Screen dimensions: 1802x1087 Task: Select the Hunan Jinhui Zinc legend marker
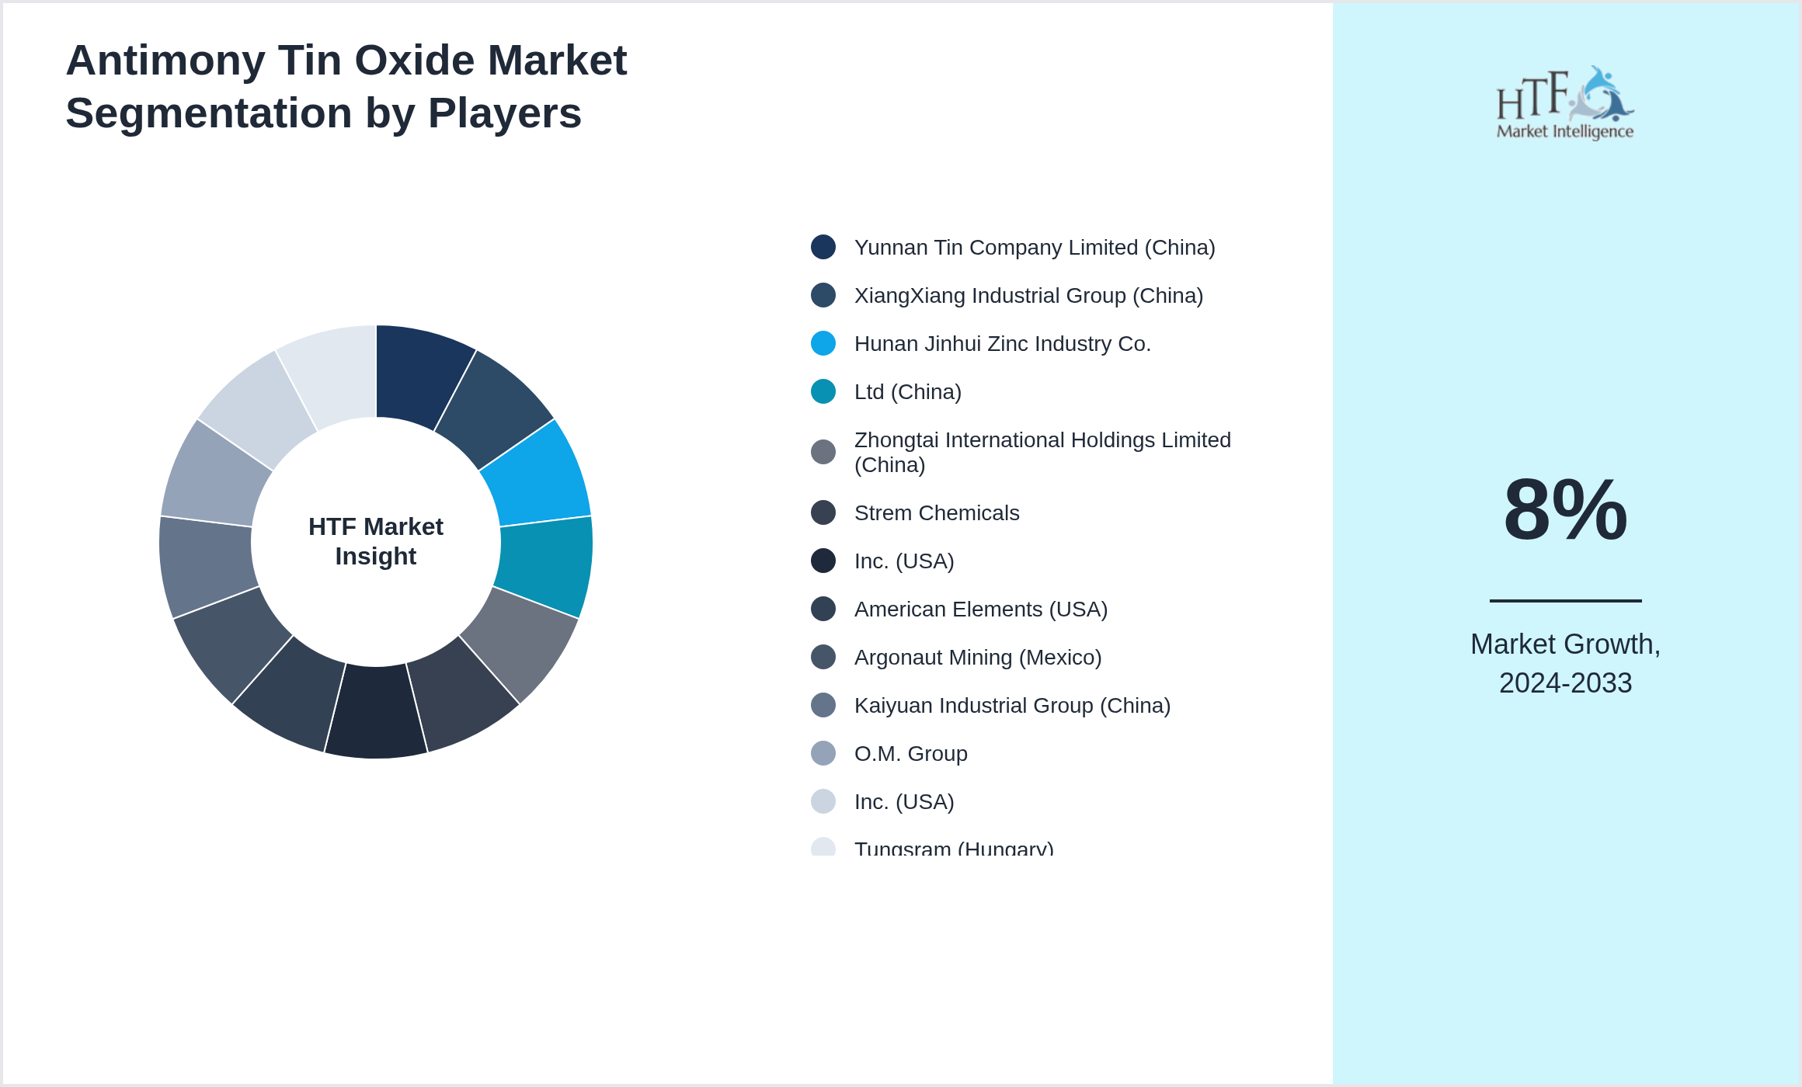pyautogui.click(x=822, y=343)
